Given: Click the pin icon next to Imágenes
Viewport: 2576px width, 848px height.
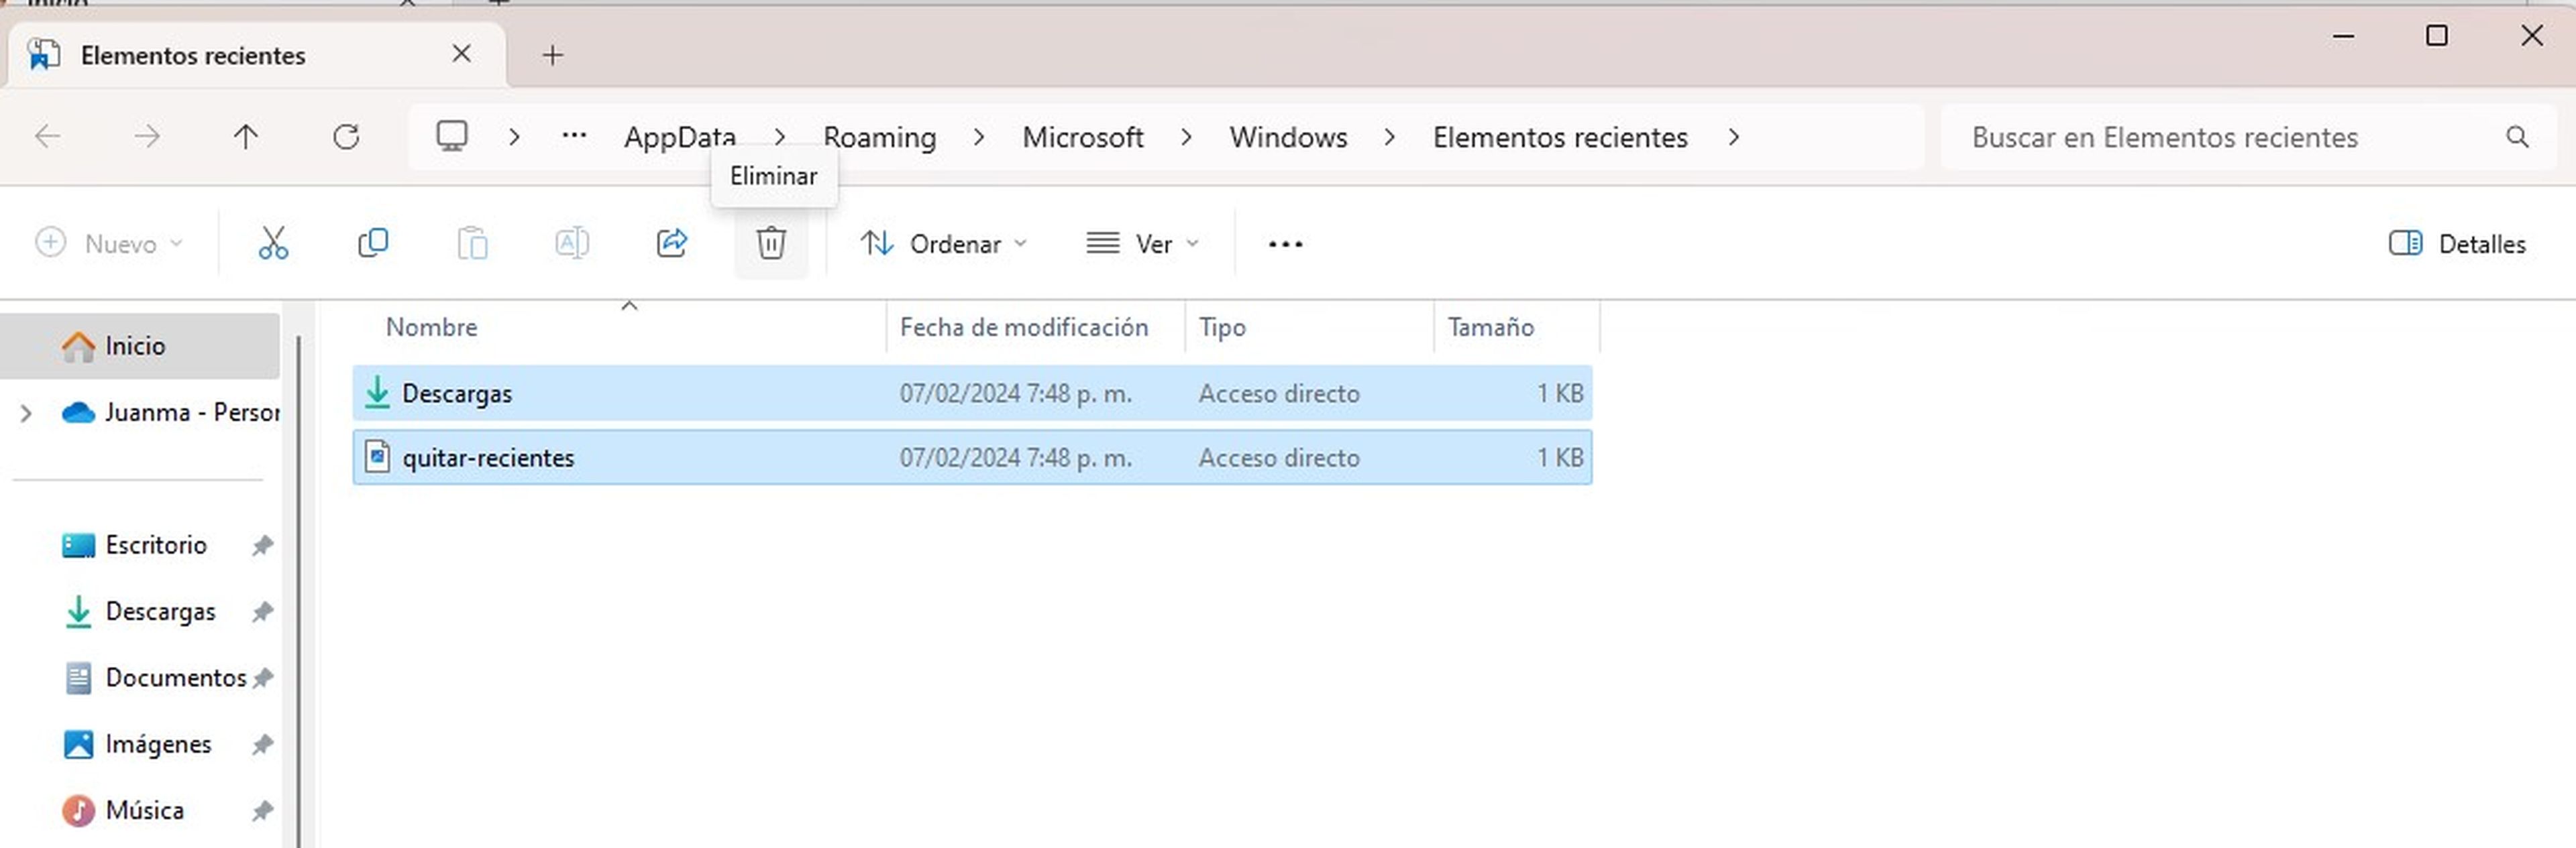Looking at the screenshot, I should tap(262, 744).
